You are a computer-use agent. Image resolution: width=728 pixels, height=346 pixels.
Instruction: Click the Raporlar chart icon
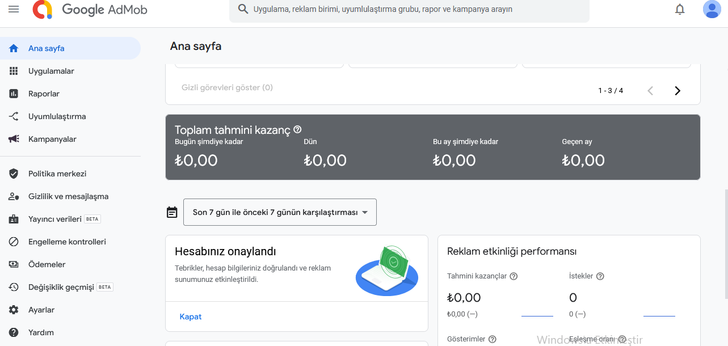pos(14,94)
